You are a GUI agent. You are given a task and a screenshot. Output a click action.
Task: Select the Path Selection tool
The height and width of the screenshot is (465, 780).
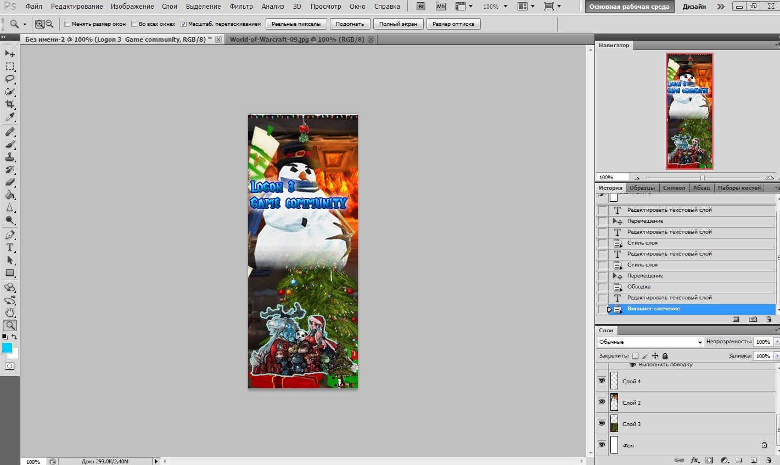10,260
